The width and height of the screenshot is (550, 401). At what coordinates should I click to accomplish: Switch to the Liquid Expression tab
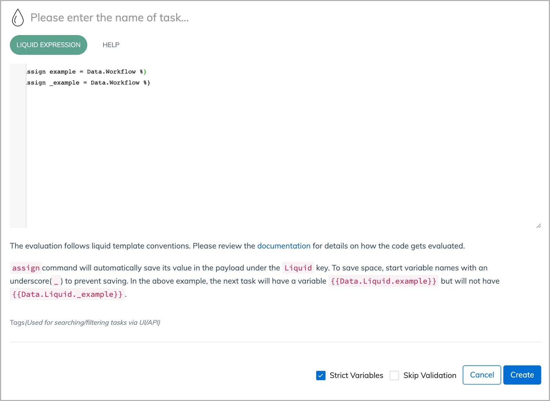coord(48,45)
